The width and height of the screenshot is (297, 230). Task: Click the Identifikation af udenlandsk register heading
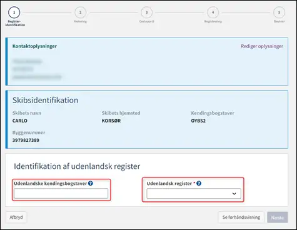click(x=77, y=166)
